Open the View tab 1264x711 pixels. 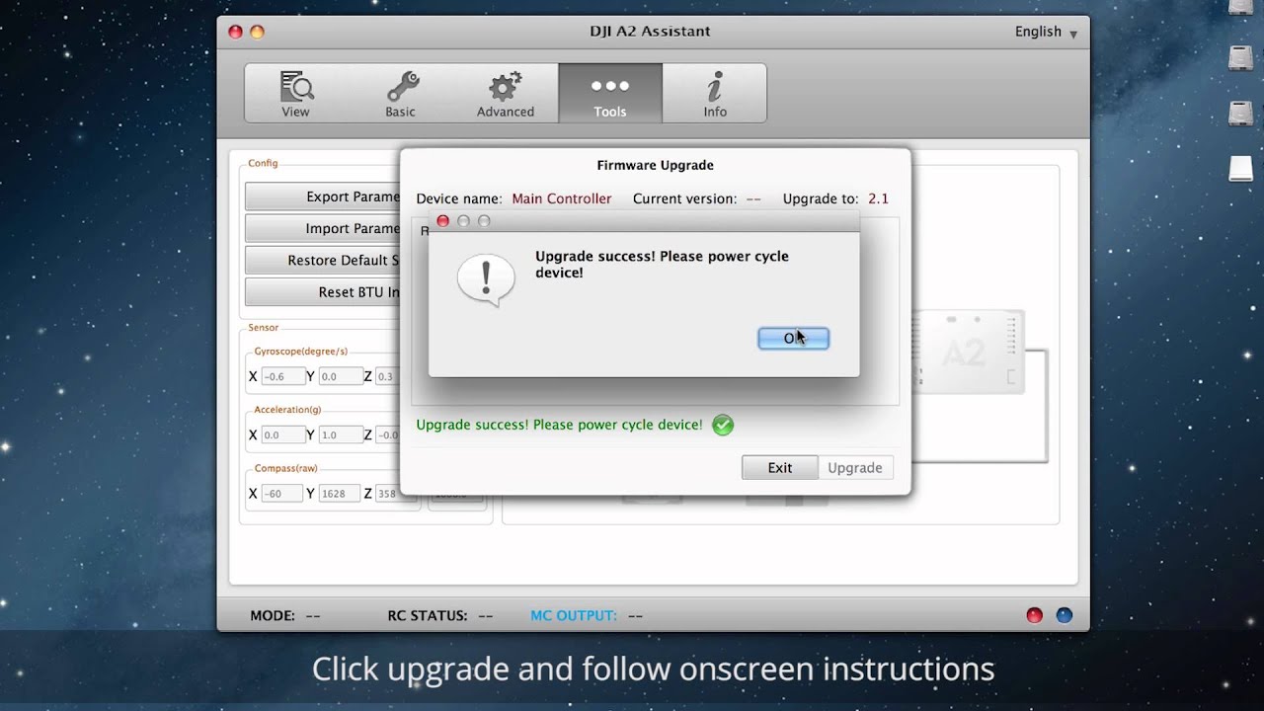tap(295, 93)
